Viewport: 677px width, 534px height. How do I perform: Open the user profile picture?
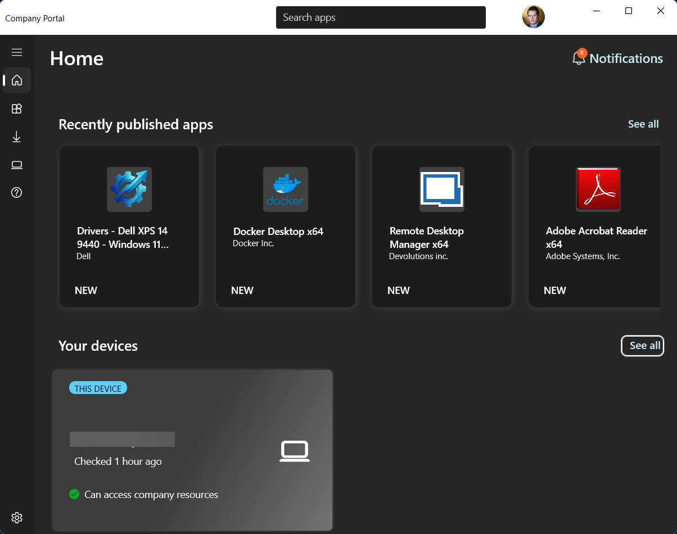click(533, 17)
